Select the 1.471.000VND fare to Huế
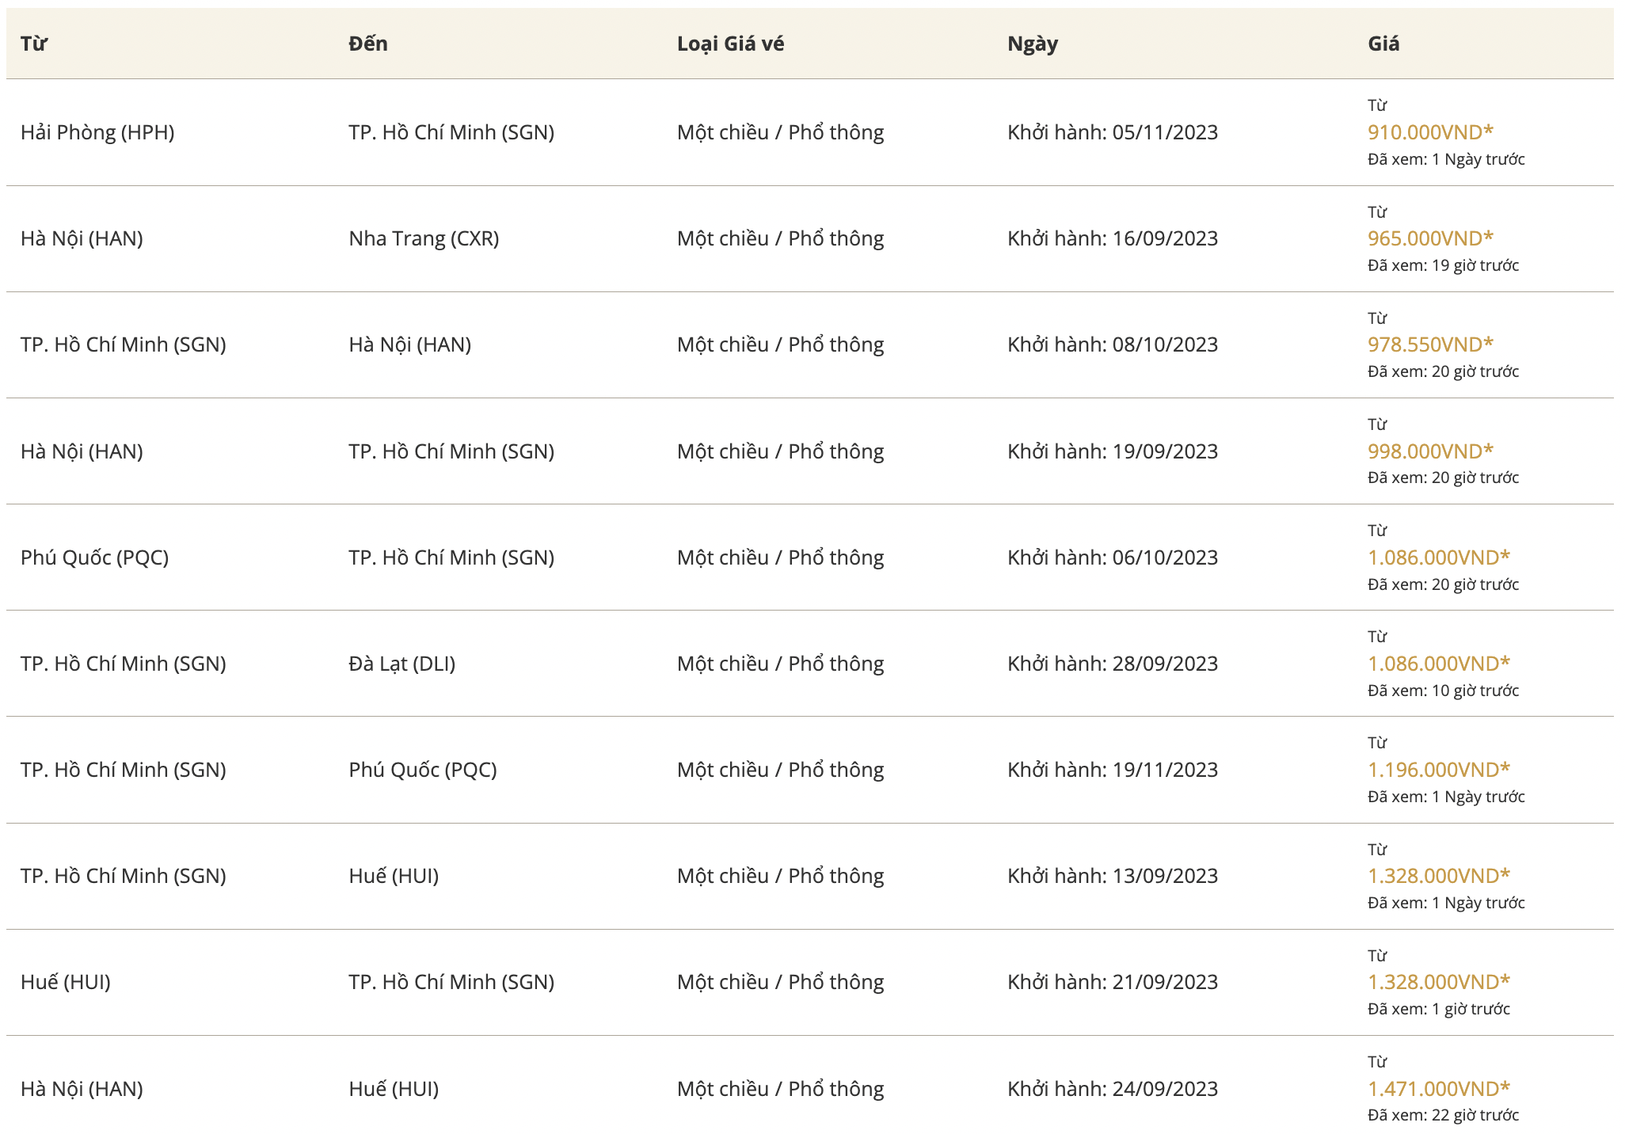This screenshot has width=1625, height=1134. pyautogui.click(x=1439, y=1089)
